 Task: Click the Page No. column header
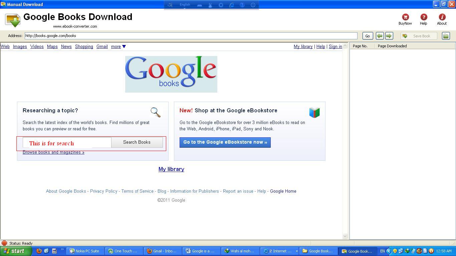pyautogui.click(x=362, y=46)
